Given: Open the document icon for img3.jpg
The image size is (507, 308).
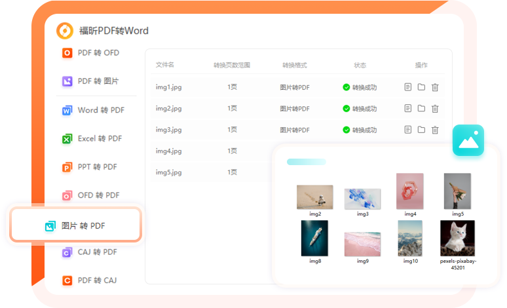Looking at the screenshot, I should 407,130.
